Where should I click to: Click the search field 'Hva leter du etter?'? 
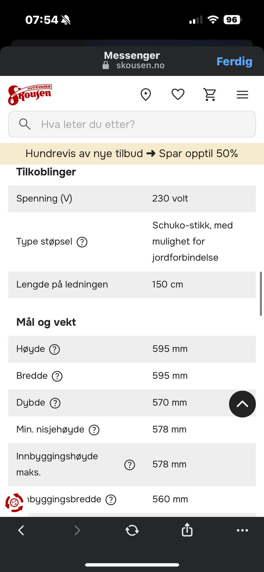pos(132,124)
